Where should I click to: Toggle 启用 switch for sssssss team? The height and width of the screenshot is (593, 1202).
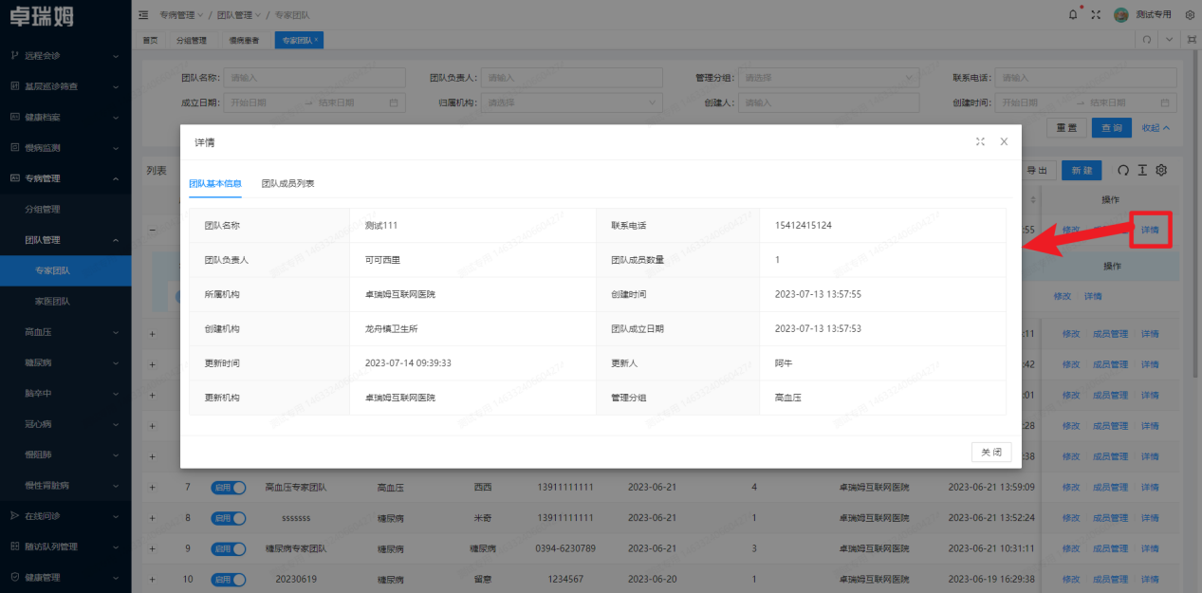point(228,518)
